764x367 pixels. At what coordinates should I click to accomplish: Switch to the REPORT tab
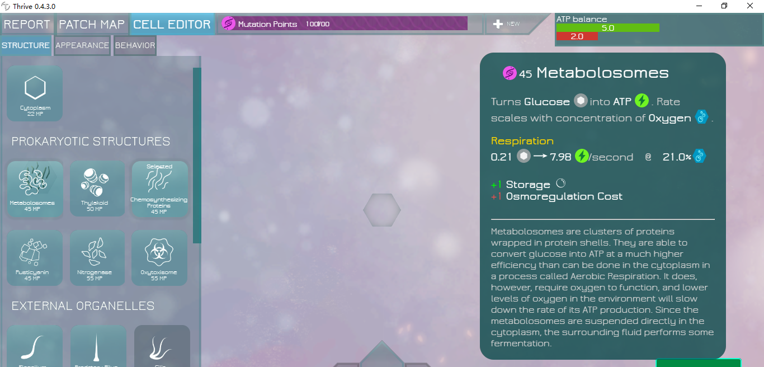click(27, 24)
